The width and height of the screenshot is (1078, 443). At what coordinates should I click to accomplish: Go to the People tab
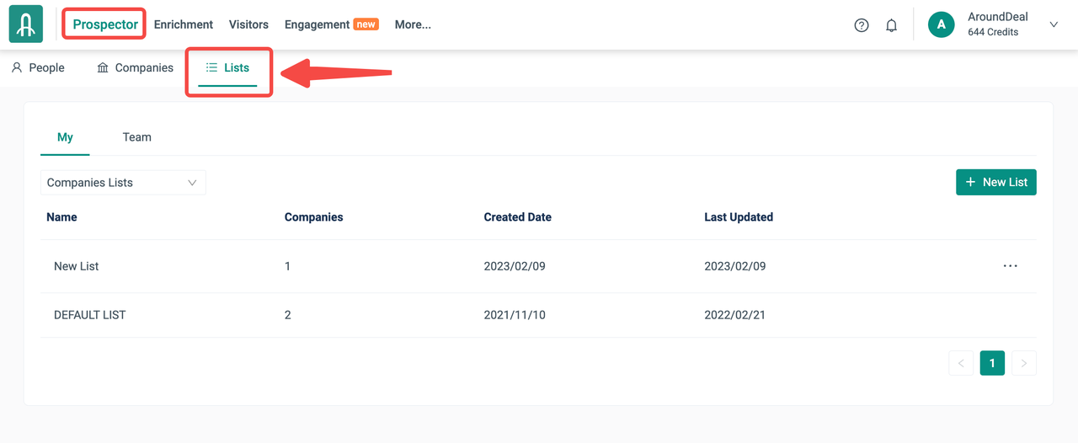(38, 67)
